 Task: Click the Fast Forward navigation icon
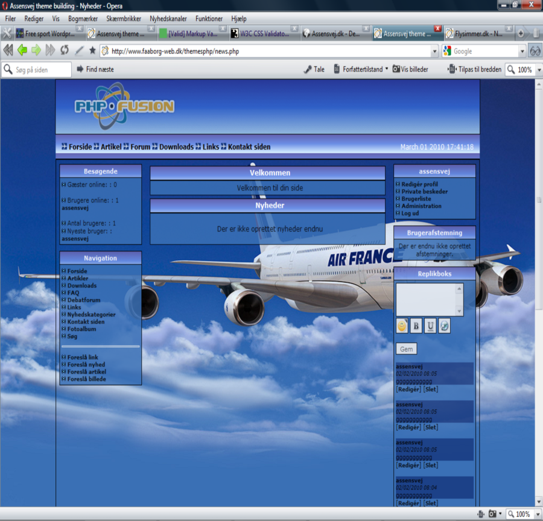(50, 51)
